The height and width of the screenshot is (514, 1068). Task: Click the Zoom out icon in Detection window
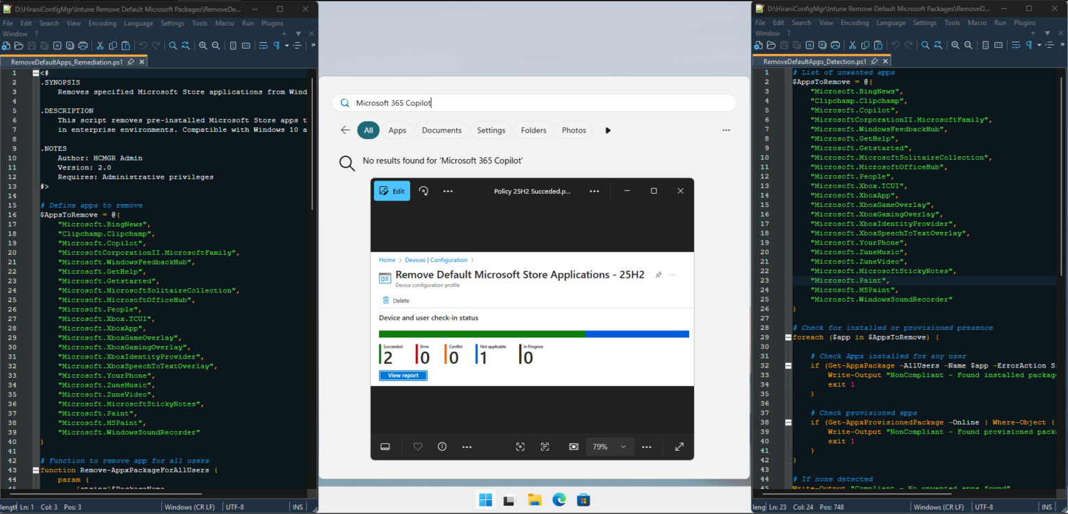coord(969,45)
